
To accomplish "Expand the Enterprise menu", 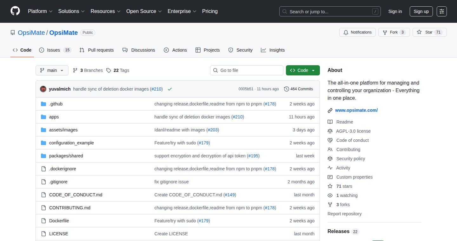I will point(182,11).
